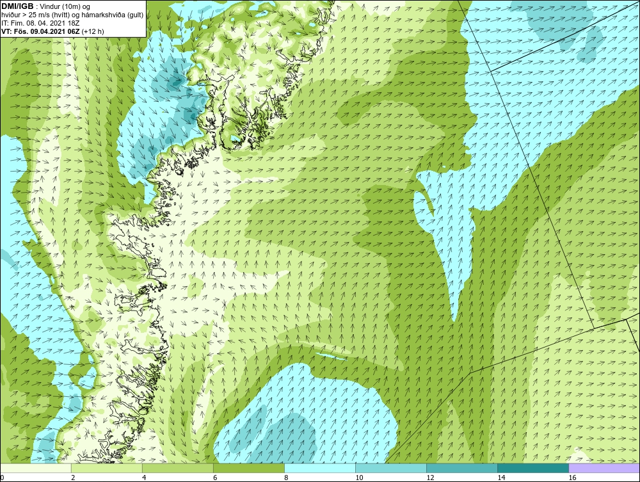The image size is (640, 482).
Task: Click the legend label '12'
Action: click(x=430, y=478)
